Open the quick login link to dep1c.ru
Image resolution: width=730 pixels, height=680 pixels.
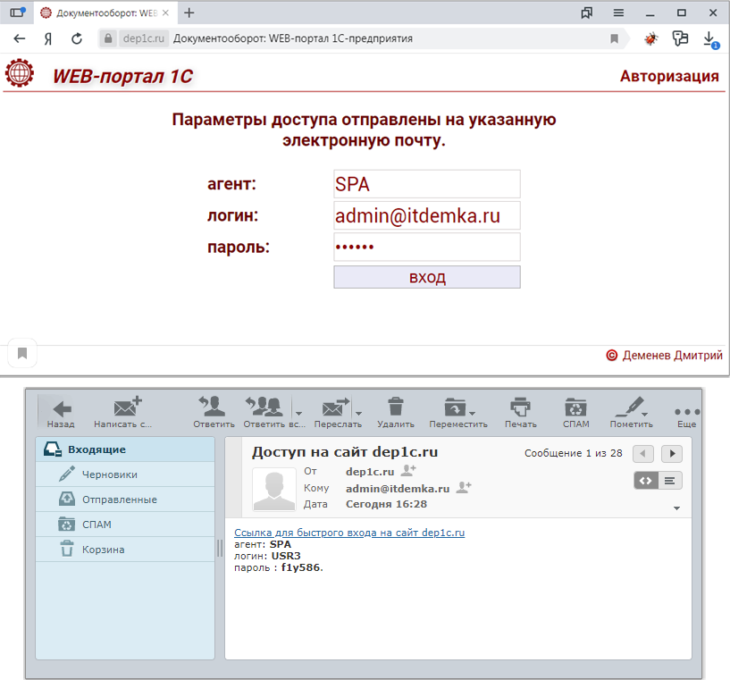[x=349, y=533]
